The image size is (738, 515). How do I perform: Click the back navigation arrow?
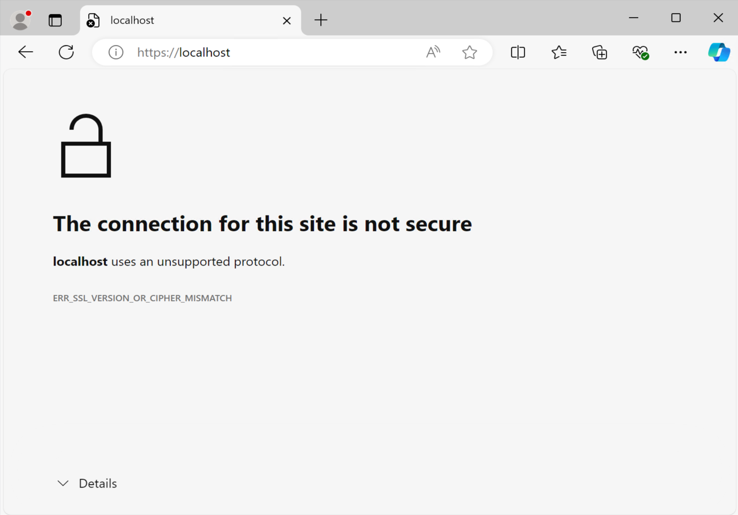(25, 52)
